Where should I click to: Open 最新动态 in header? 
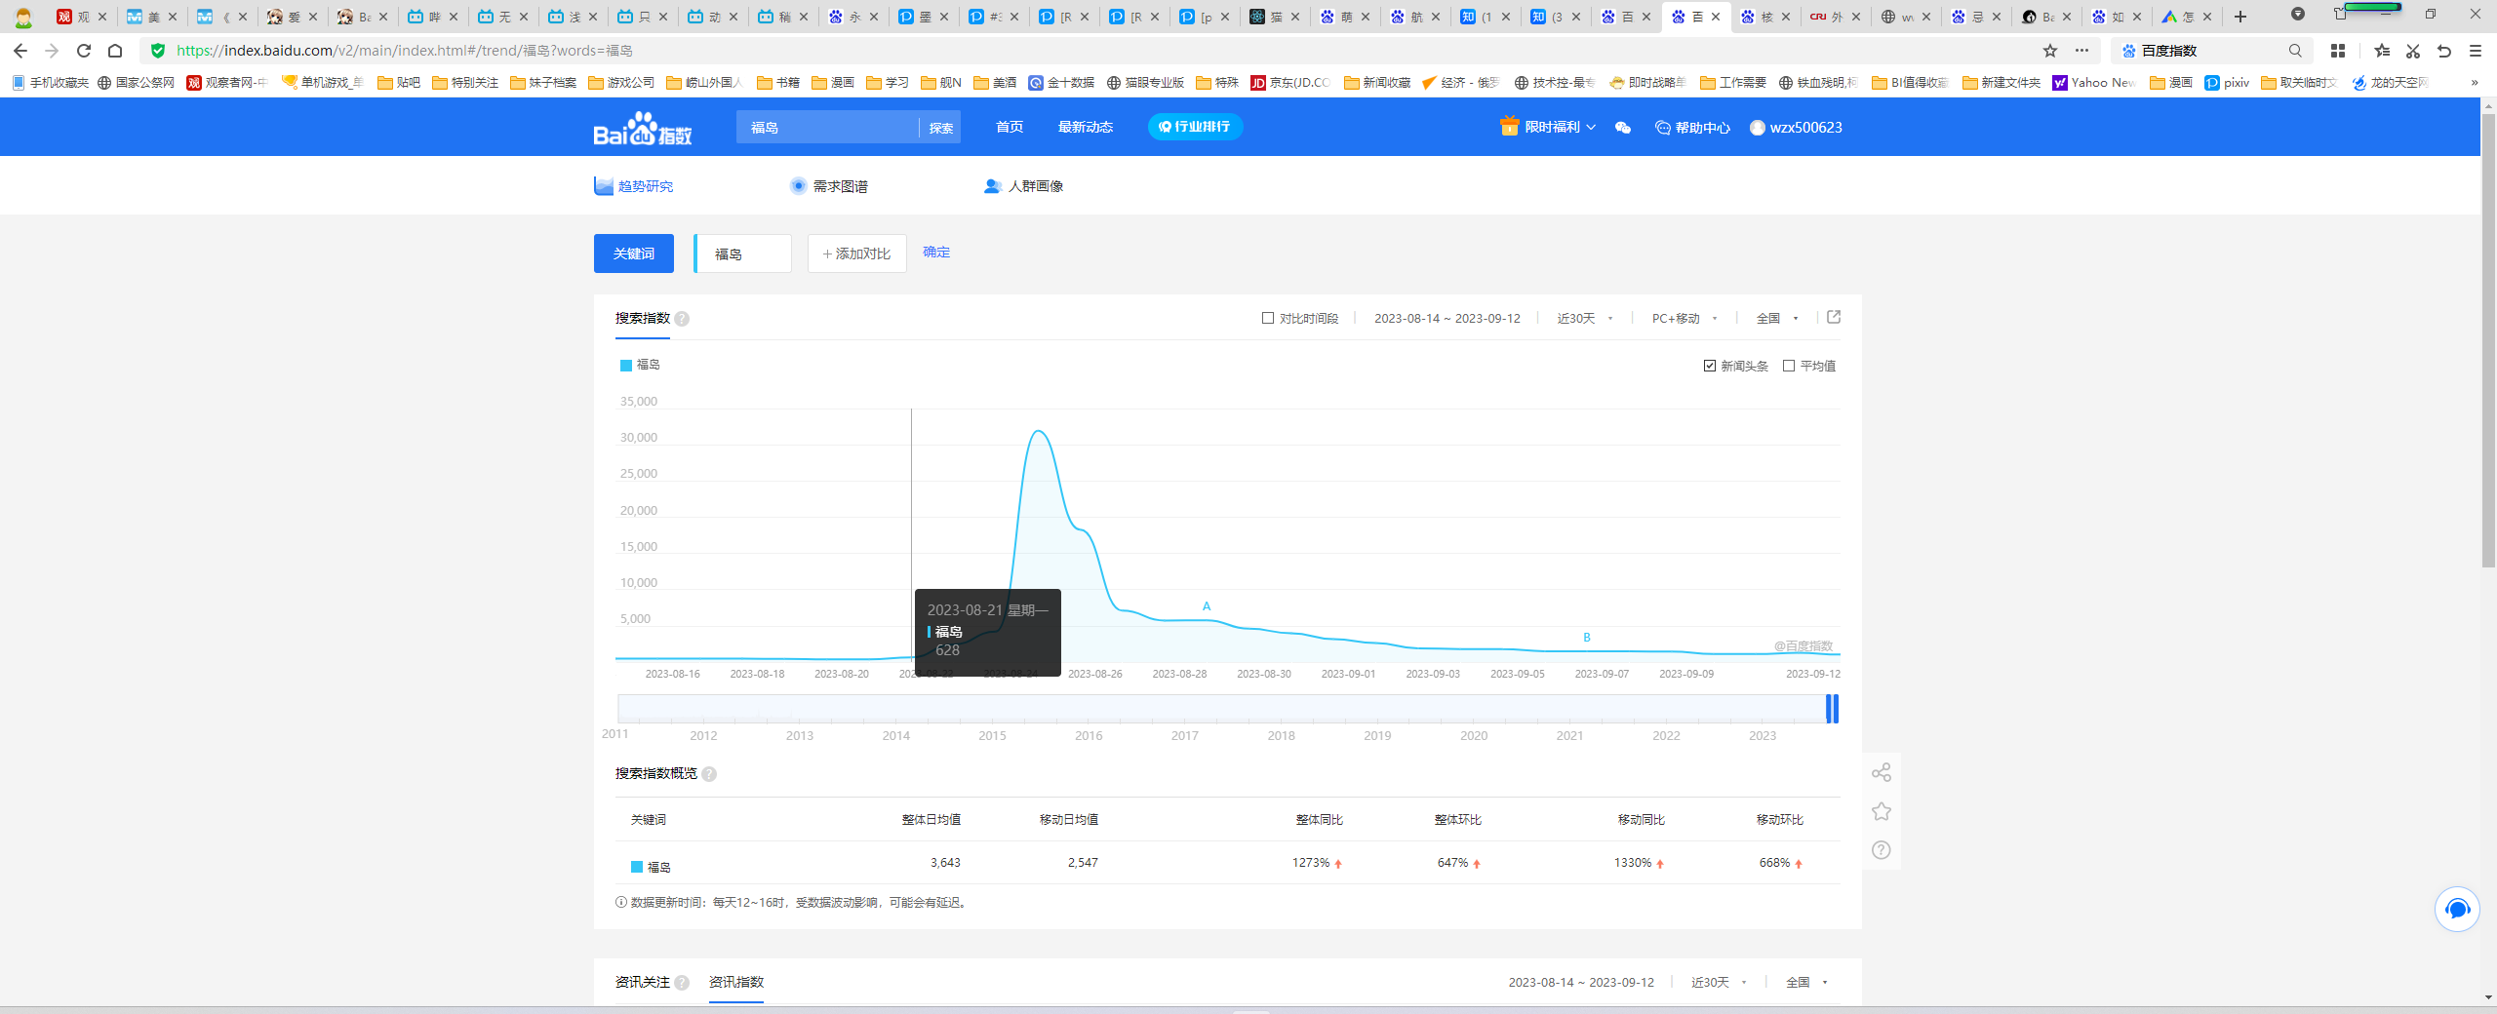pyautogui.click(x=1085, y=128)
